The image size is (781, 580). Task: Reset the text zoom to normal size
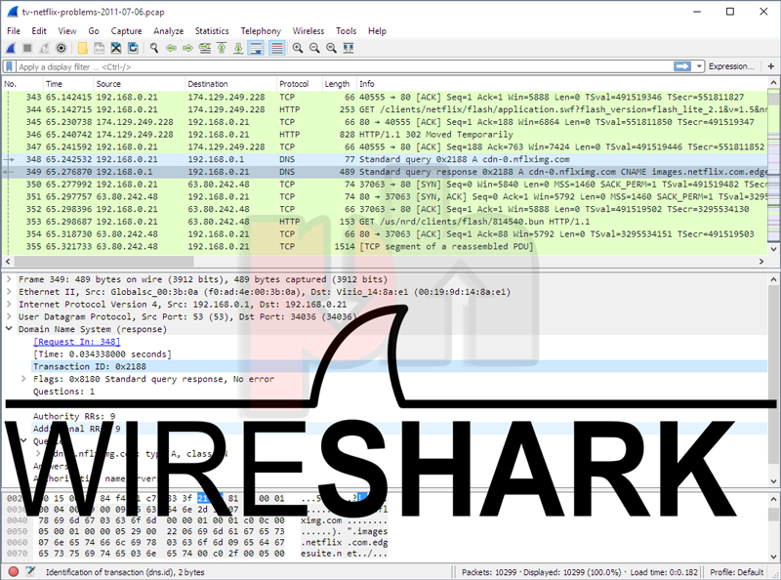pos(331,48)
